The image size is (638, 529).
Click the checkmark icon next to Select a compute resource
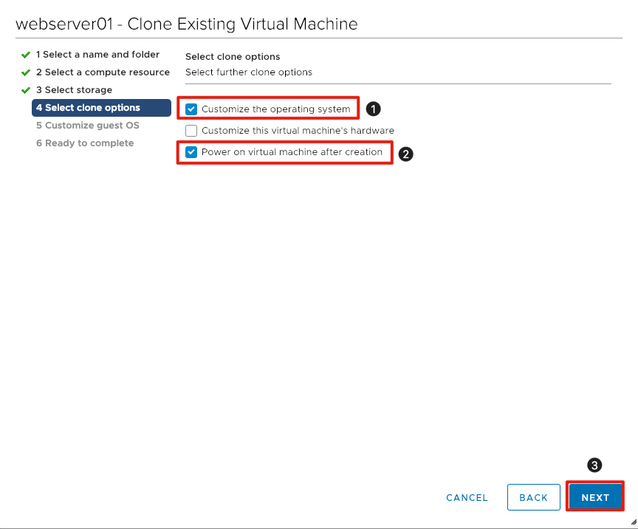27,72
